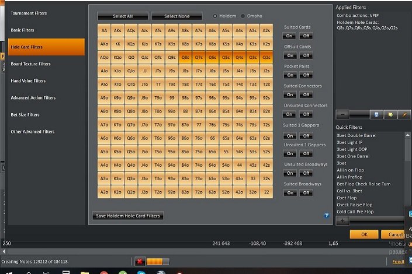The height and width of the screenshot is (274, 412).
Task: Click the floppy disk save filter icon
Action: (377, 115)
